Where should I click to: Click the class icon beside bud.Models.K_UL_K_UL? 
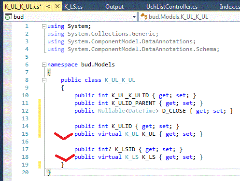(144, 16)
